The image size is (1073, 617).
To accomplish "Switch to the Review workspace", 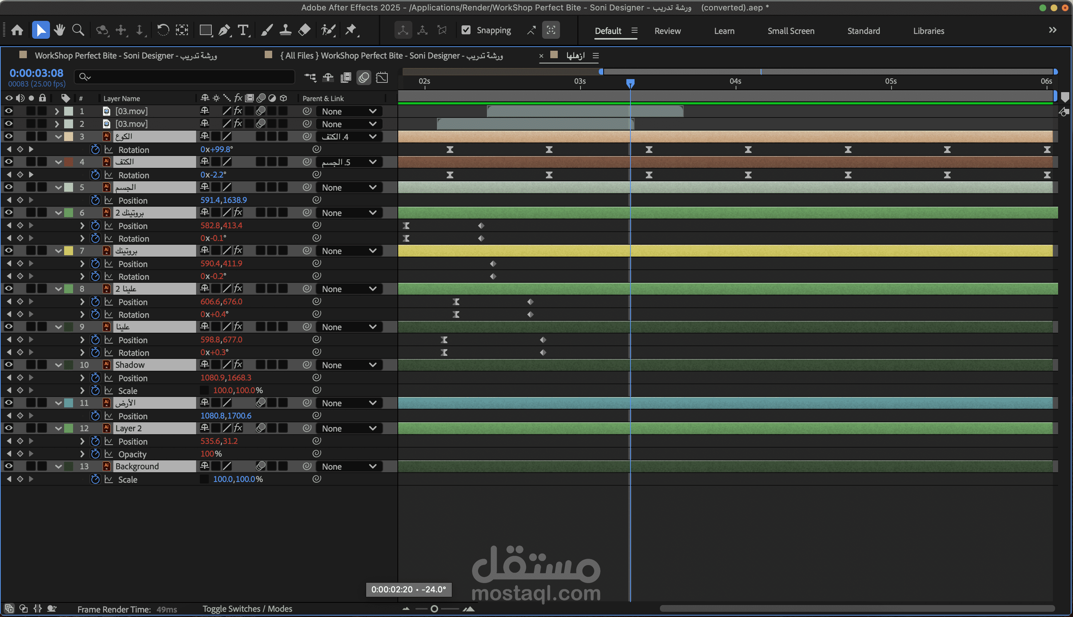I will (x=667, y=31).
